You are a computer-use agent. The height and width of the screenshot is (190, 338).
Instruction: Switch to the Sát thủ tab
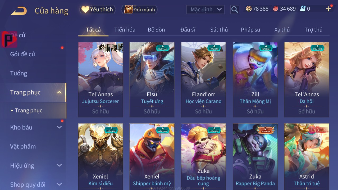[219, 30]
